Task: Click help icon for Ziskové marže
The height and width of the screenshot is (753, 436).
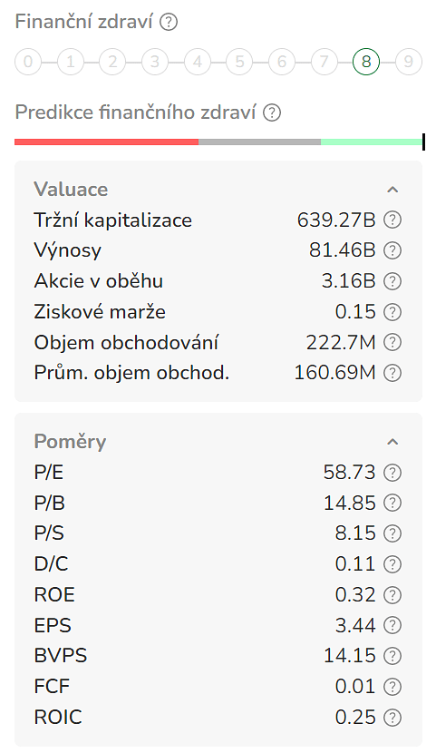Action: click(392, 312)
